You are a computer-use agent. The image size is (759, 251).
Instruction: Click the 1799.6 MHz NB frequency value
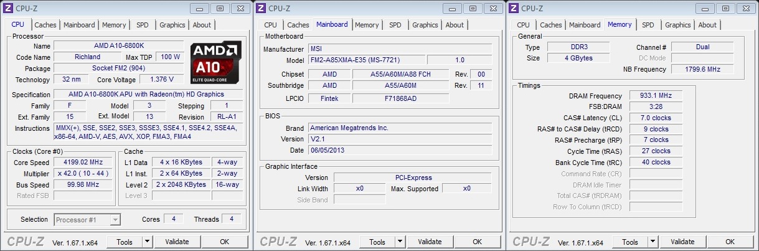point(702,69)
